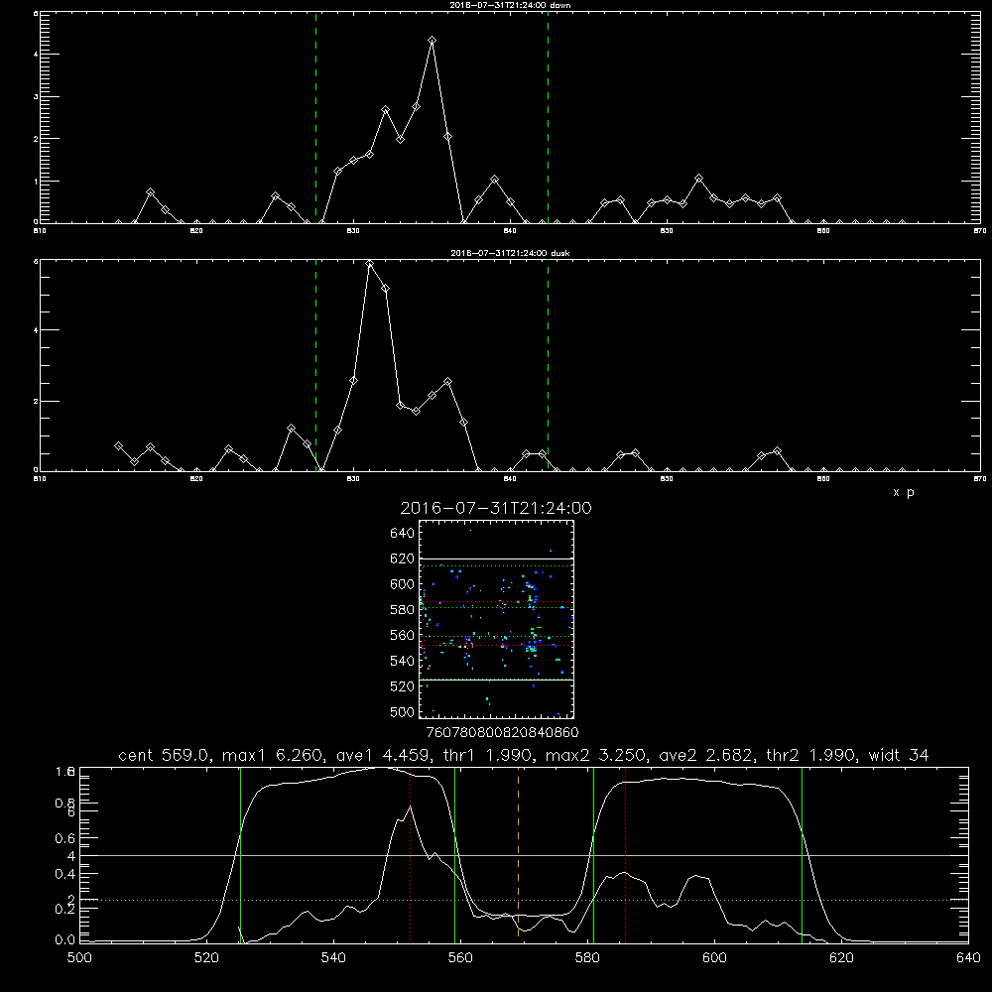
Task: Click the orange dashed center line at 569
Action: tap(518, 854)
